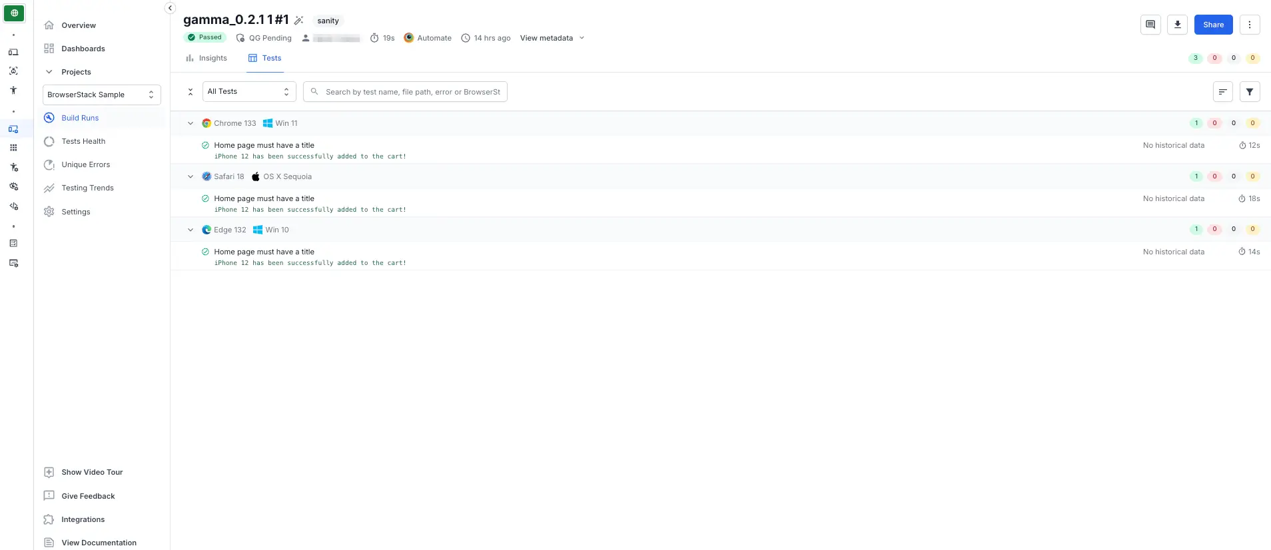The width and height of the screenshot is (1271, 550).
Task: Select Tests Health in the sidebar
Action: point(83,141)
